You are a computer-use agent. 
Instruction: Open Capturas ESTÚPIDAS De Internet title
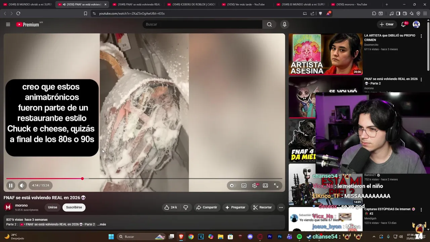(390, 211)
